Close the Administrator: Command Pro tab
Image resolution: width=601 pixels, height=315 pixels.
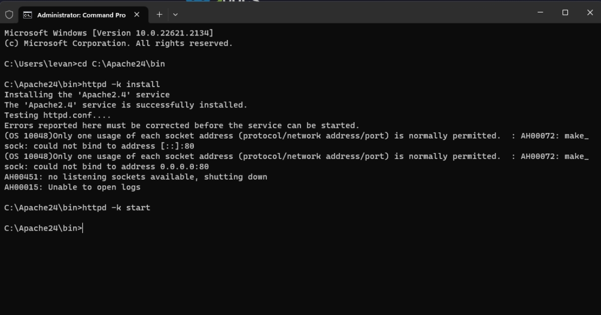coord(137,14)
